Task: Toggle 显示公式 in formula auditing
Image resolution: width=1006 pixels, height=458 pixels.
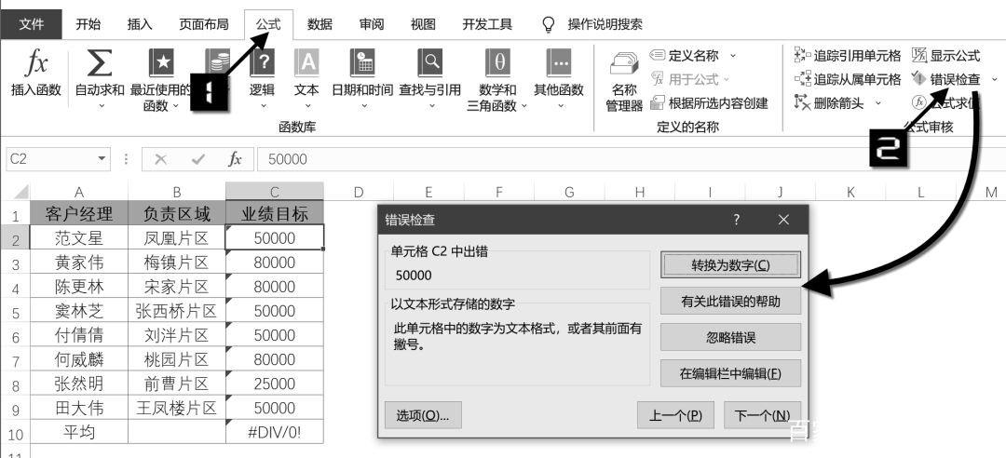Action: click(945, 56)
